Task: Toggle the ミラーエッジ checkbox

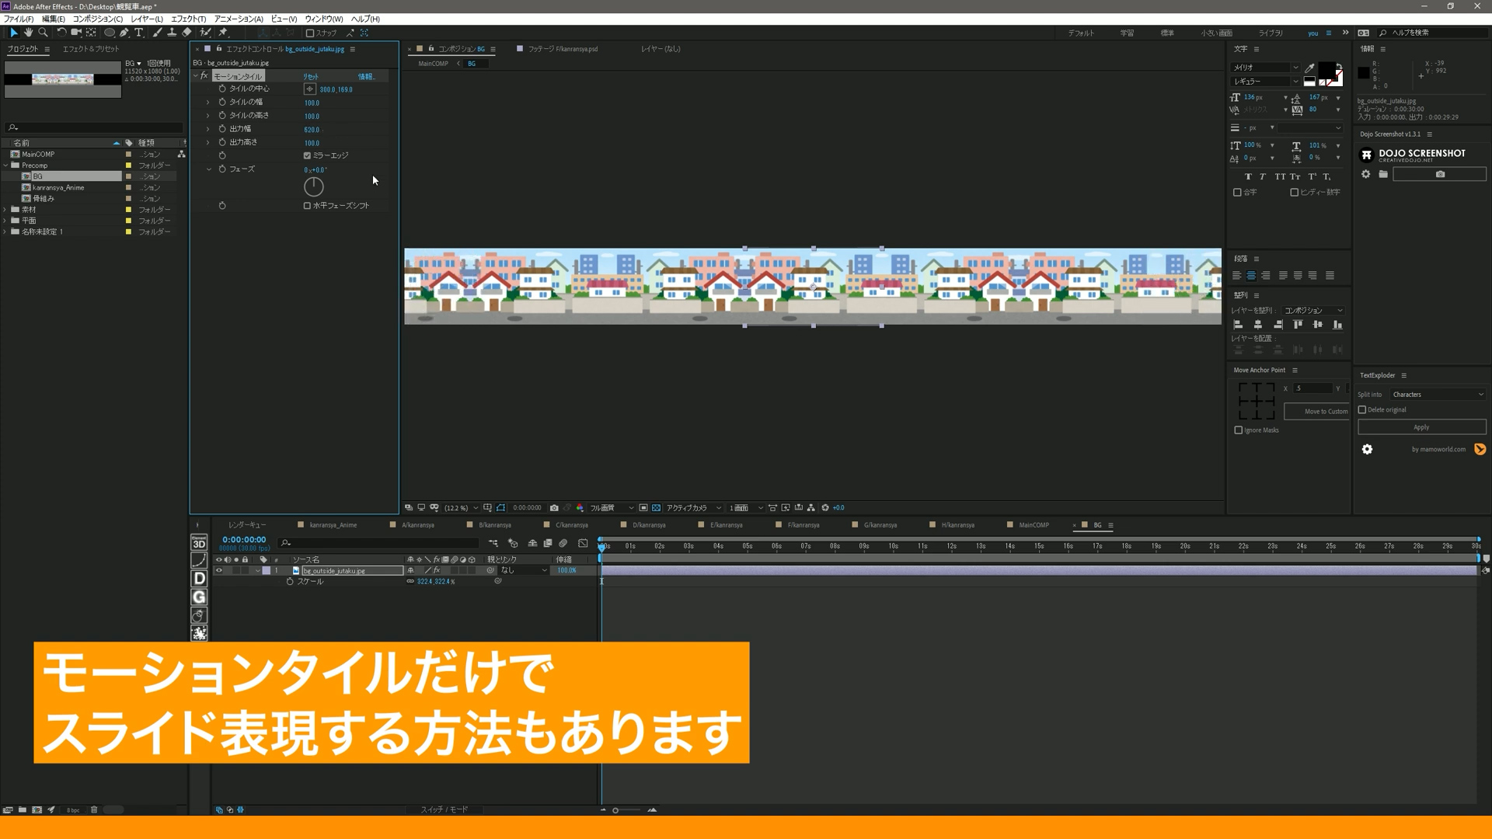Action: click(x=307, y=155)
